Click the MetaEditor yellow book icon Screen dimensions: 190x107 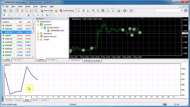tap(56, 11)
